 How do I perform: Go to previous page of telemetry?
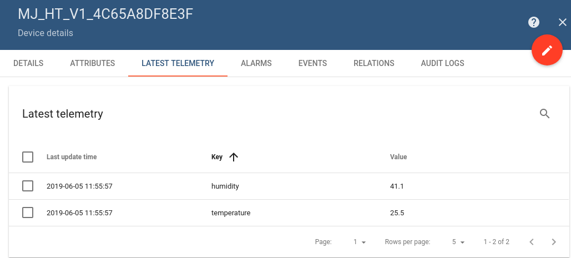(x=532, y=242)
